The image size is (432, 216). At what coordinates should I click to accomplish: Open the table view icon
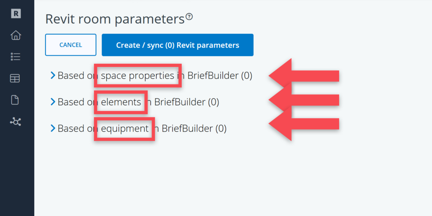(x=16, y=78)
